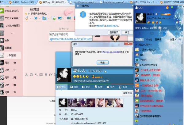Screen dimensions: 184x125
Task: Open font settings 'A' icon in chat
Action: pos(26,75)
